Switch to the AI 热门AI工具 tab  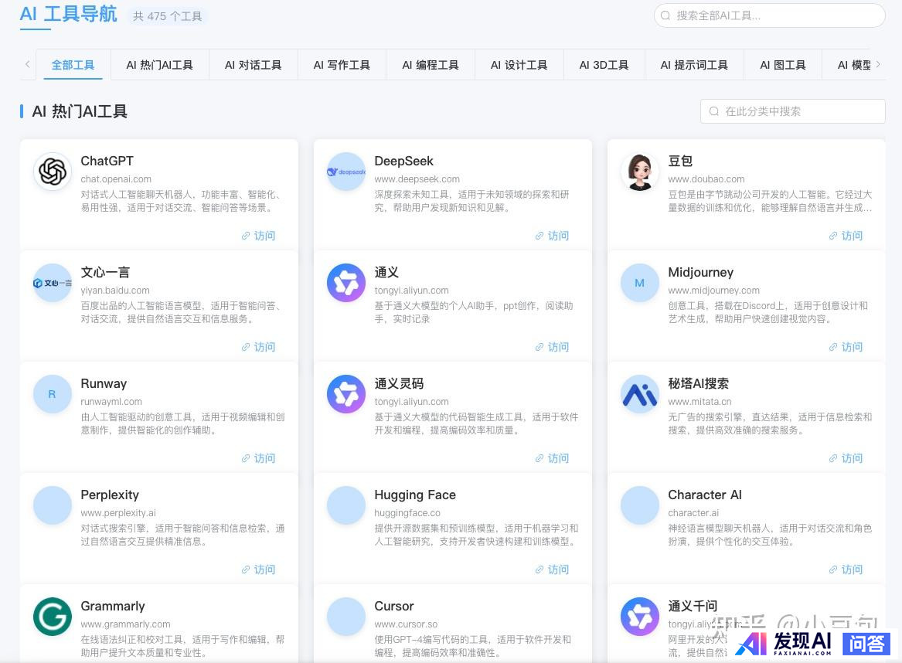coord(159,65)
